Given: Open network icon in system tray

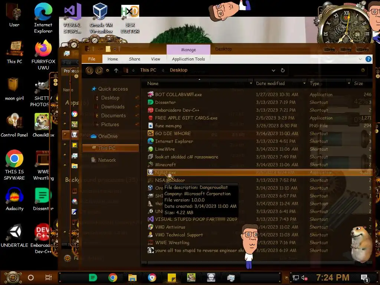Looking at the screenshot, I should click(295, 278).
